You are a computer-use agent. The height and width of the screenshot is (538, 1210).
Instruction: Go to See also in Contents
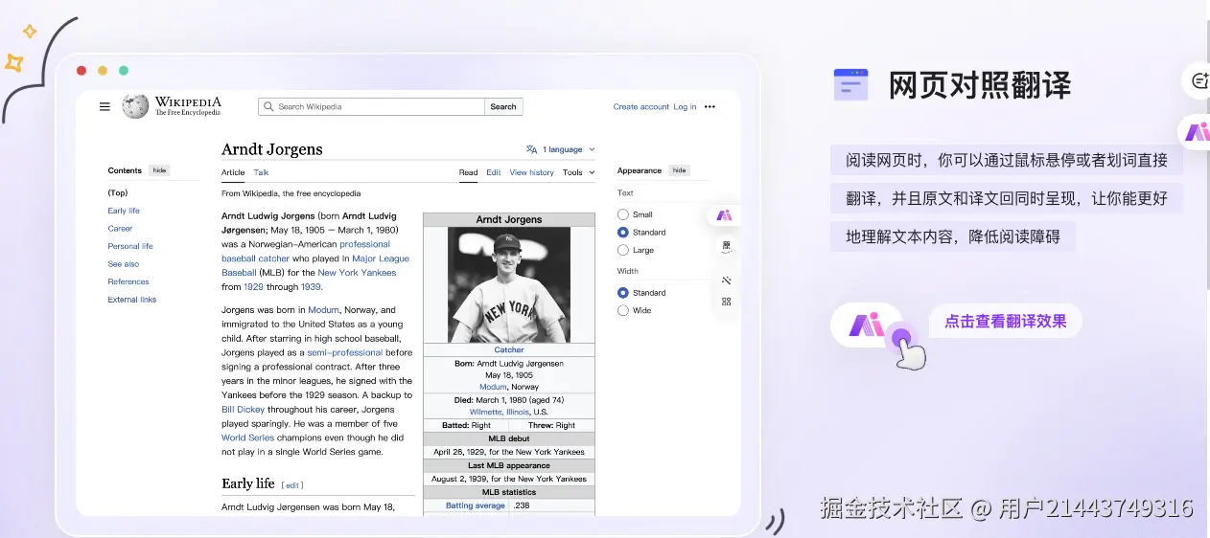(124, 264)
